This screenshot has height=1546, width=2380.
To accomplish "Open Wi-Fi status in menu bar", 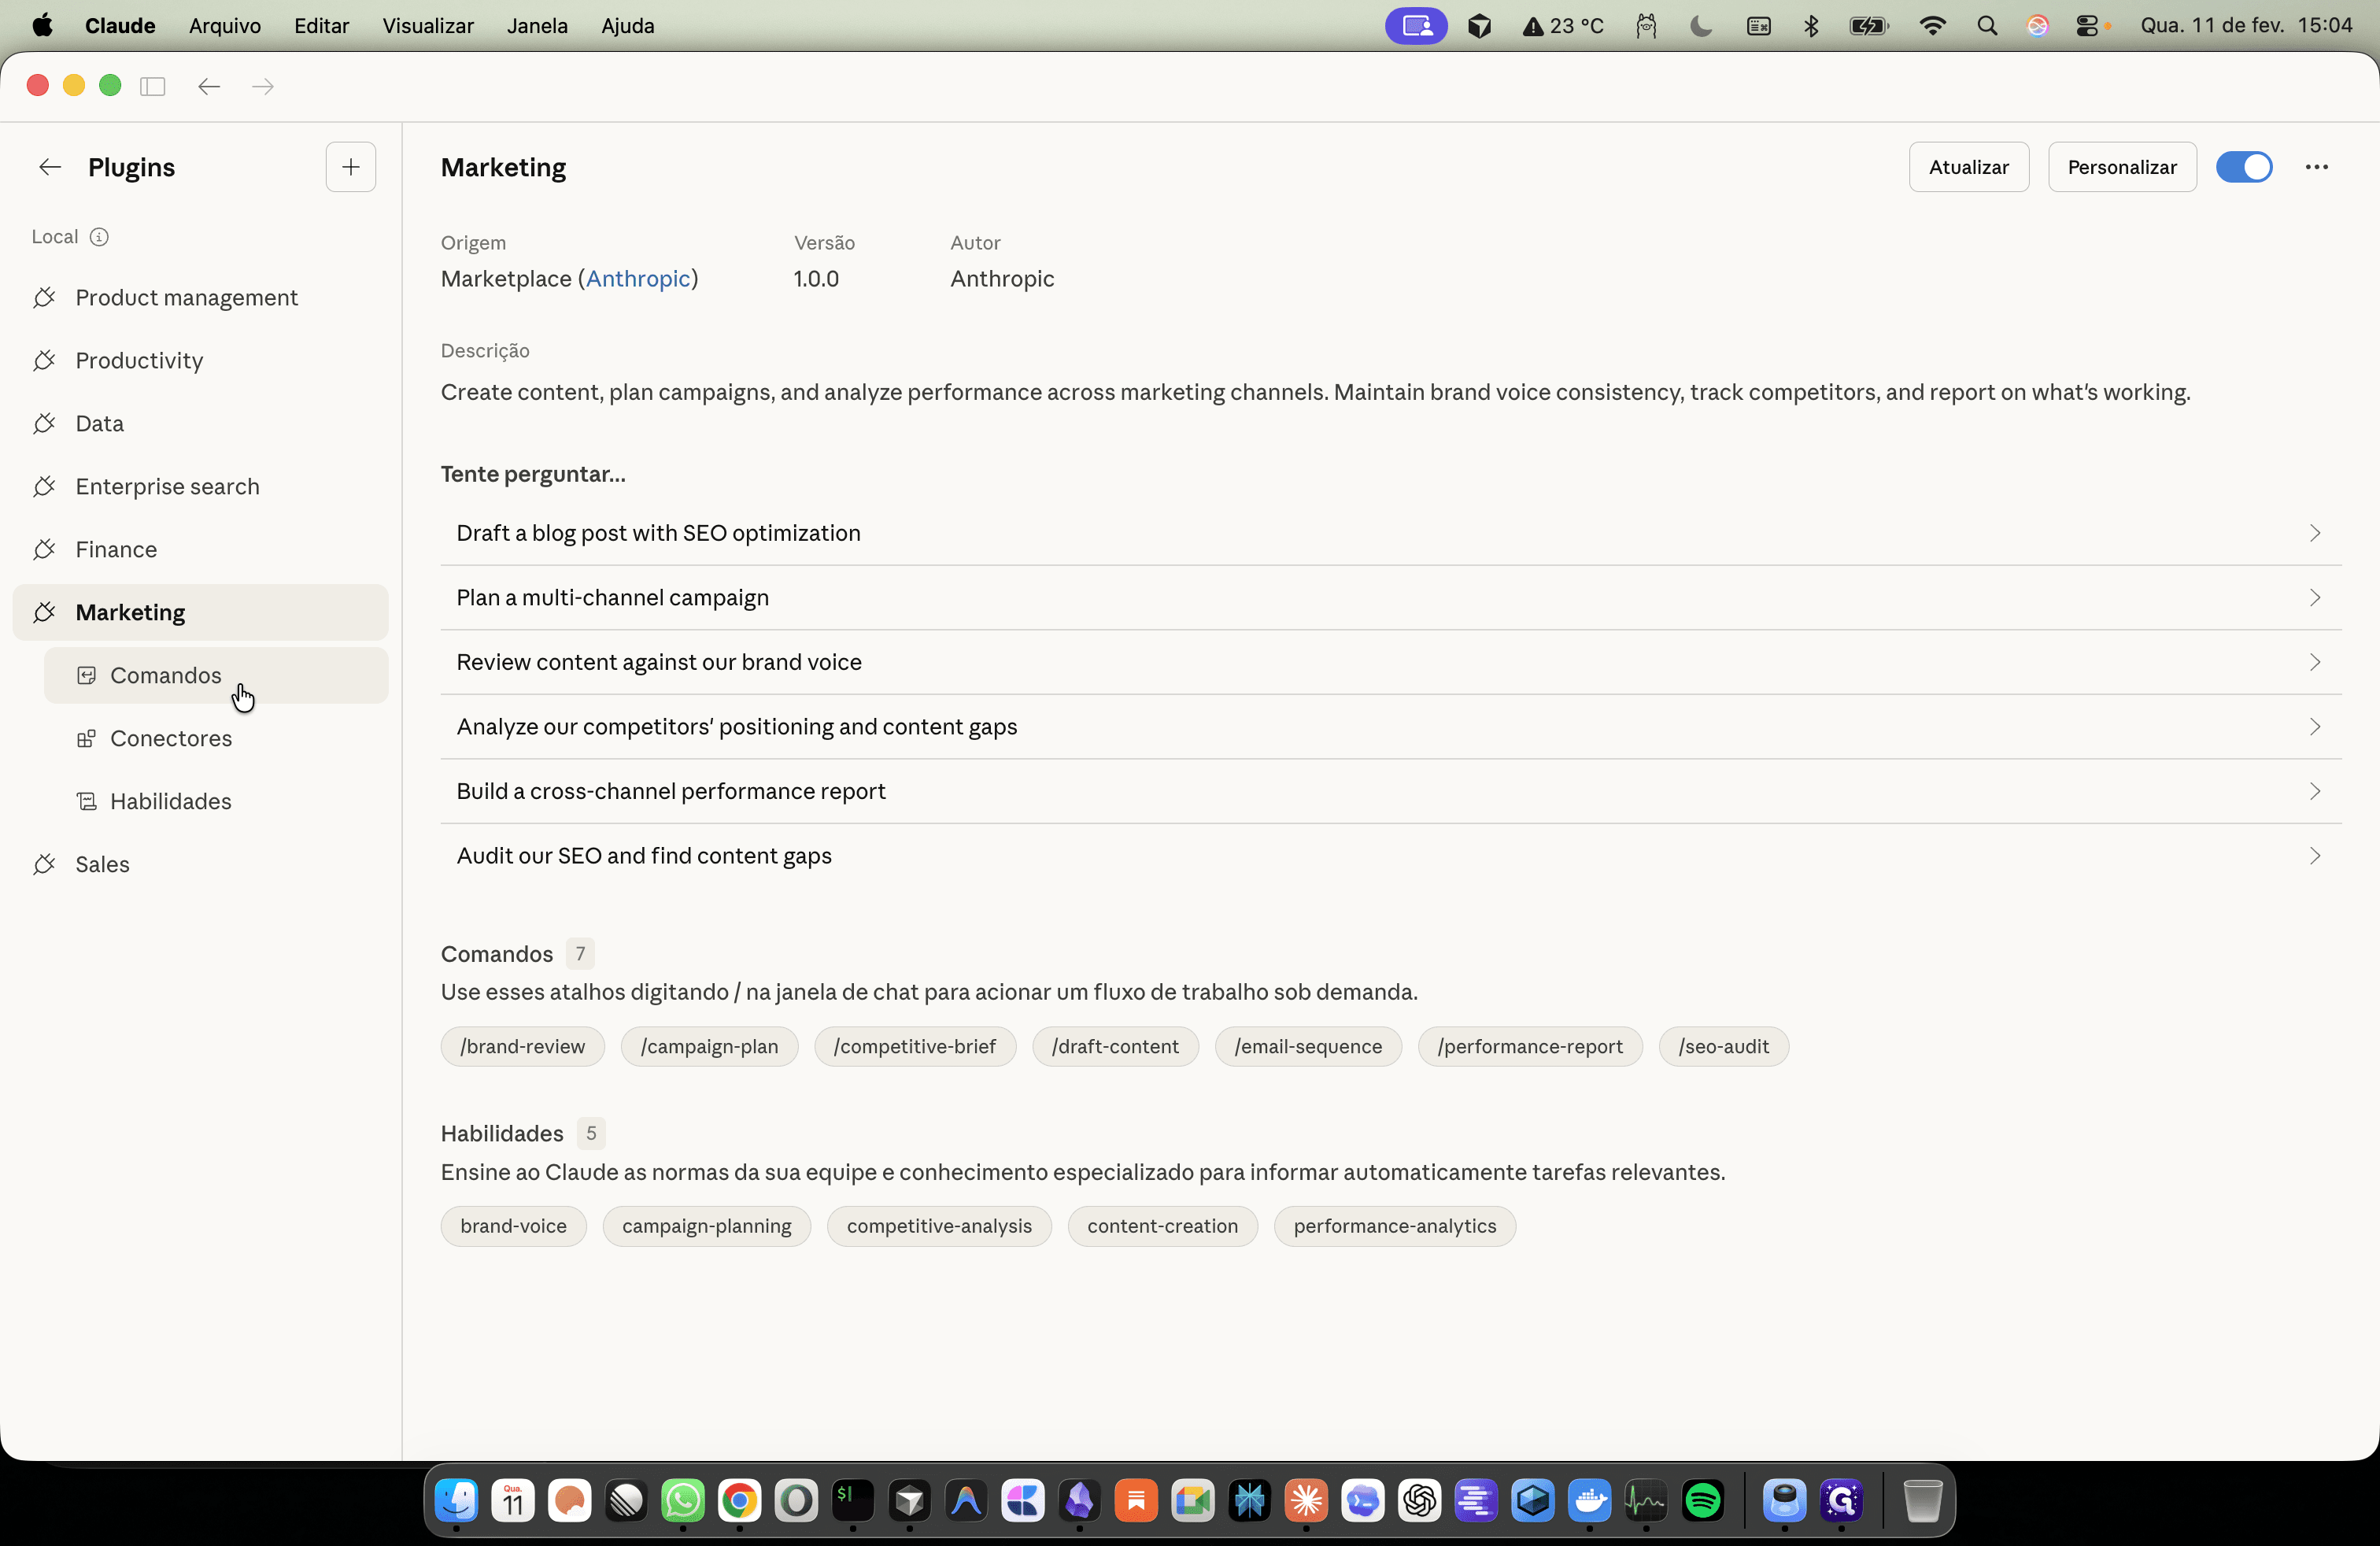I will tap(1932, 26).
